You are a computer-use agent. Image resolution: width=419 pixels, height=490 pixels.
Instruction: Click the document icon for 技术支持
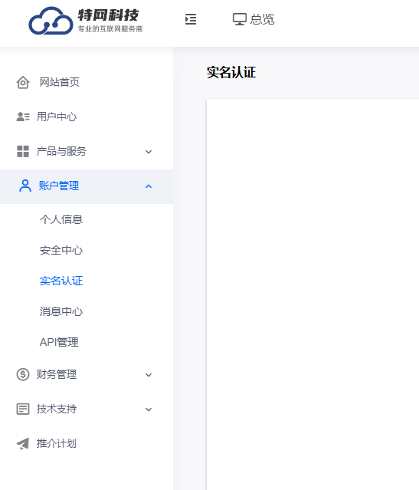[23, 409]
